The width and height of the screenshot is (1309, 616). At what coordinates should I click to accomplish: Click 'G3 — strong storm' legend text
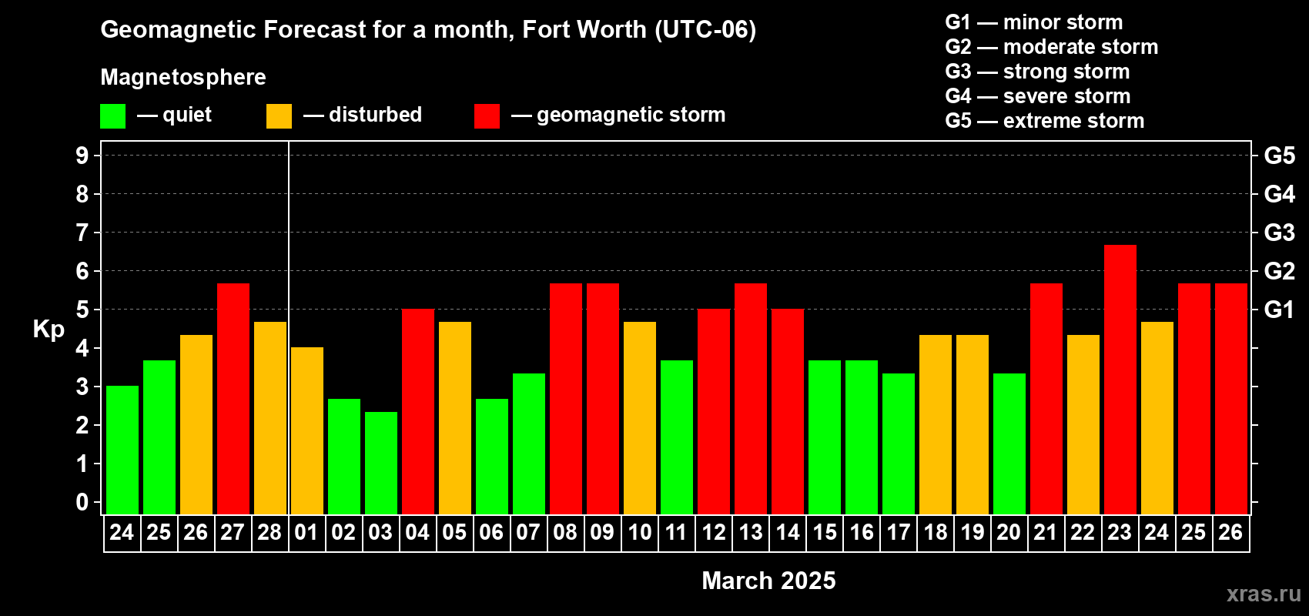(x=1038, y=72)
